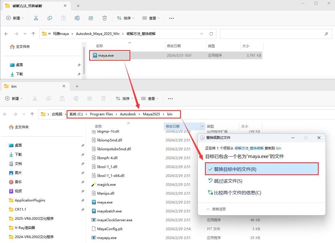The height and width of the screenshot is (243, 335).
Task: Open the 修改日期 column filter dropdown arrow
Action: pos(203,126)
